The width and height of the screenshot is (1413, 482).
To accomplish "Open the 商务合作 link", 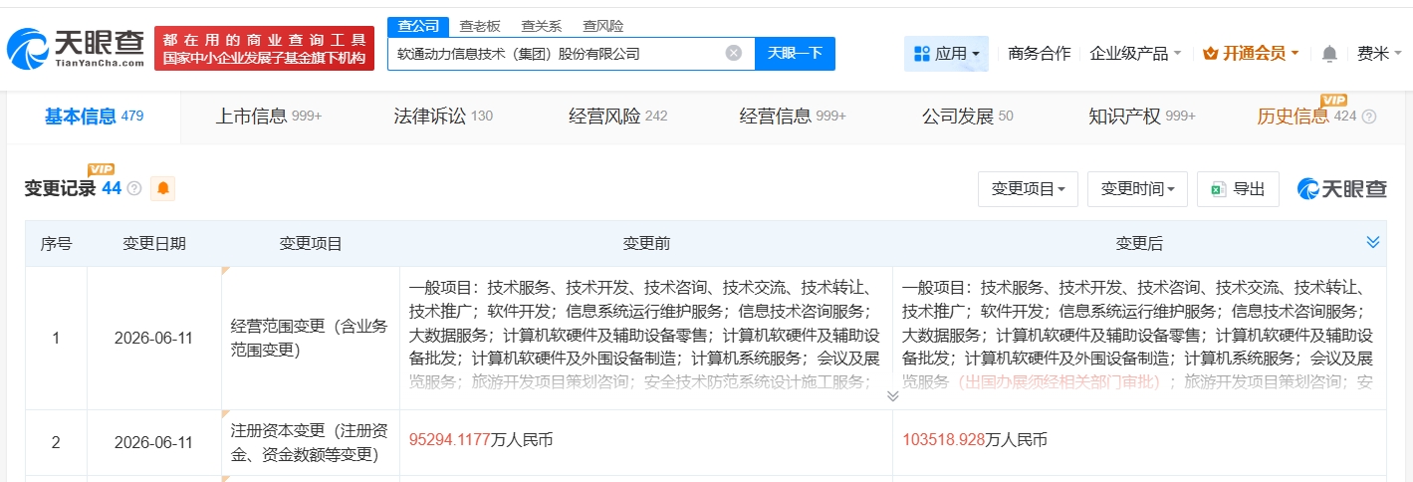I will point(1040,54).
